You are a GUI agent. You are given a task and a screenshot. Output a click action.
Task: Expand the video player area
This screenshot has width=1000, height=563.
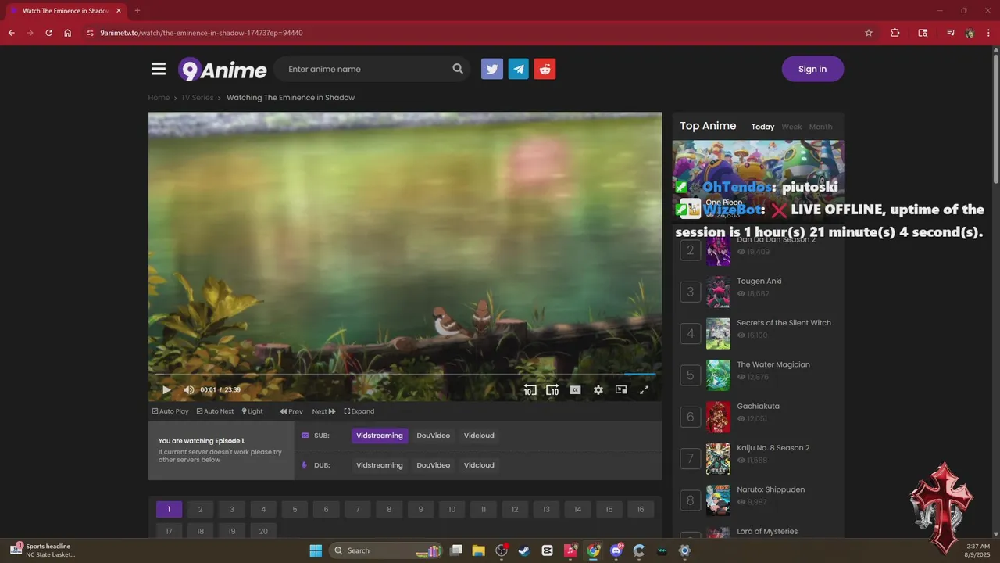click(x=359, y=411)
